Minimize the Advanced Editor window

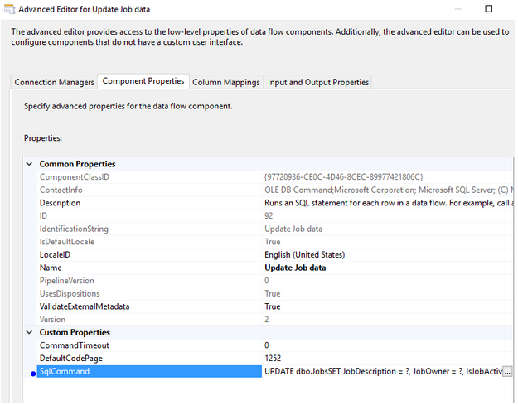pyautogui.click(x=457, y=9)
